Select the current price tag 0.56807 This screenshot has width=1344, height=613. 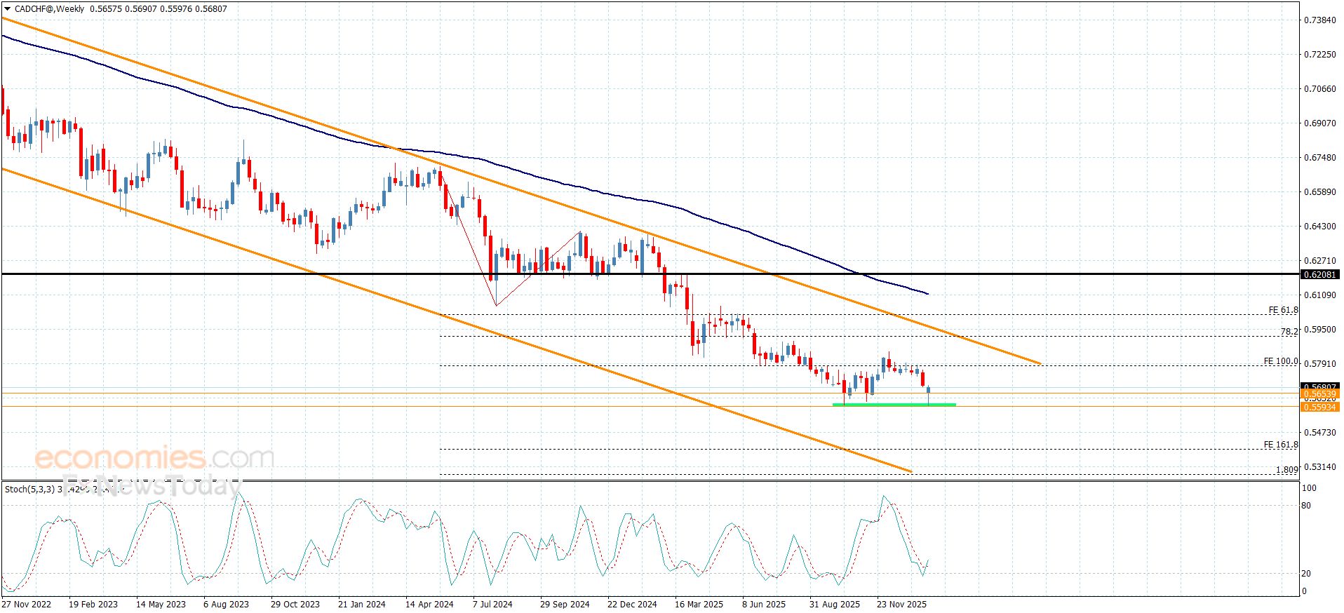(1319, 386)
